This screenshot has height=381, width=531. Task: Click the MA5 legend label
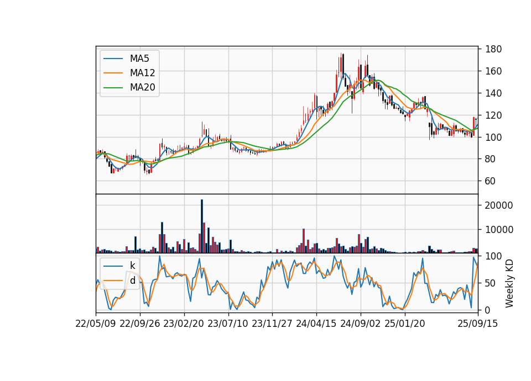tap(139, 59)
